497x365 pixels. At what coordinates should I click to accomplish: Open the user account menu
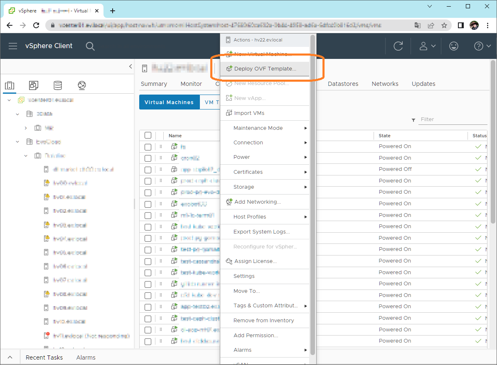[427, 46]
